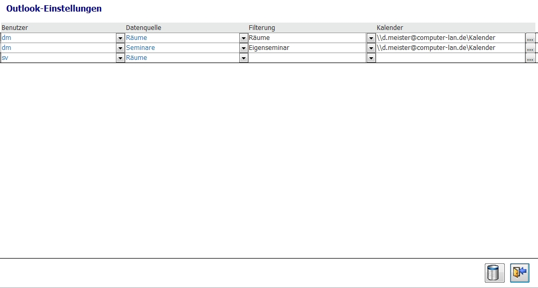Image resolution: width=538 pixels, height=288 pixels.
Task: Open empty Filterung dropdown in sv row
Action: tap(371, 58)
